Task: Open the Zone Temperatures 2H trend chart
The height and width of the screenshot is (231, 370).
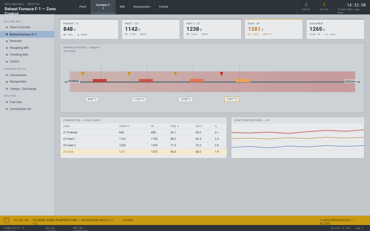Action: point(298,138)
